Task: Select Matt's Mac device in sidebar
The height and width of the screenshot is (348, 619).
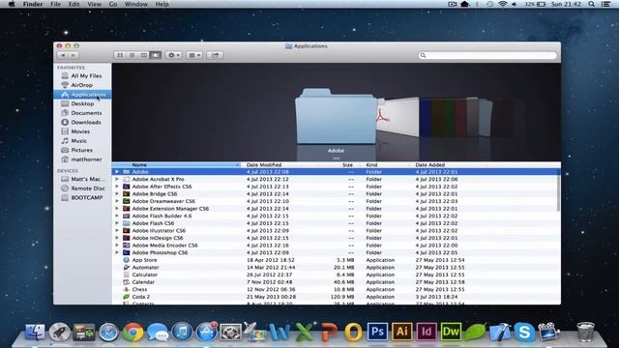Action: tap(82, 179)
